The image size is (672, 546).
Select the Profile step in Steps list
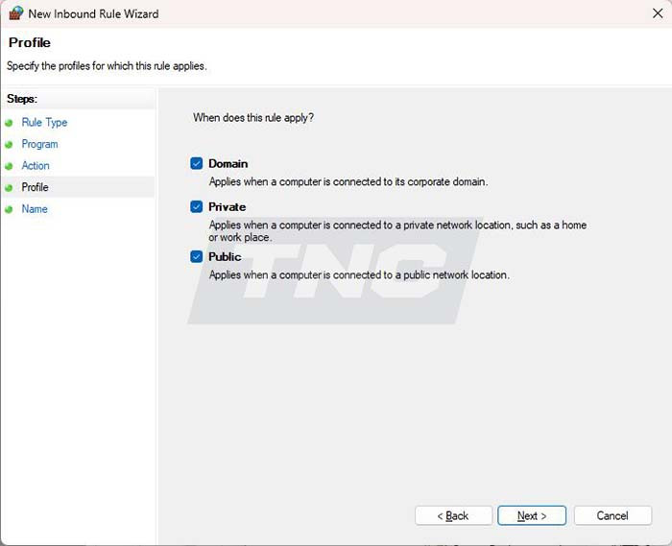36,187
